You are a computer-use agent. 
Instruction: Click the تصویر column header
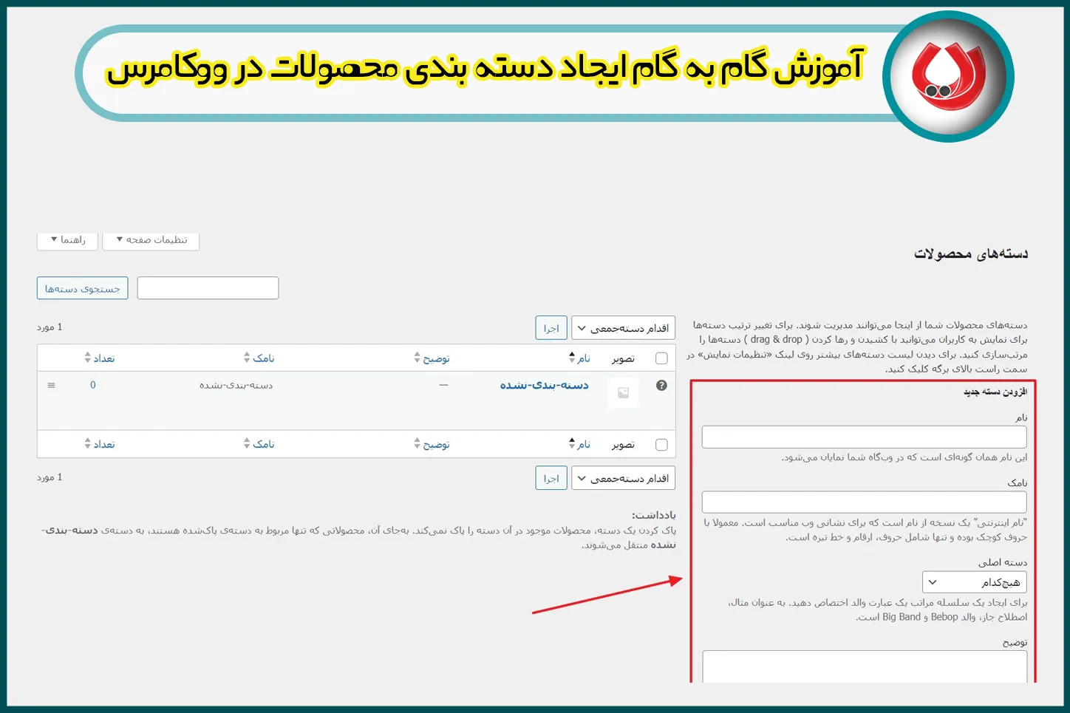(x=623, y=358)
